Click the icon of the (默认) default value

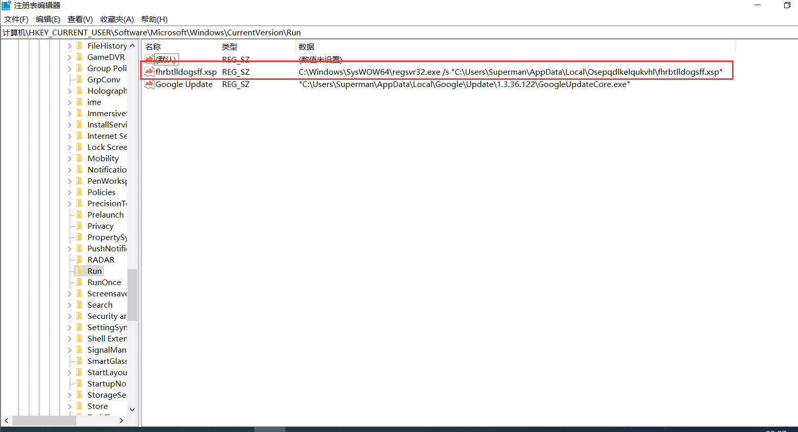pyautogui.click(x=149, y=59)
